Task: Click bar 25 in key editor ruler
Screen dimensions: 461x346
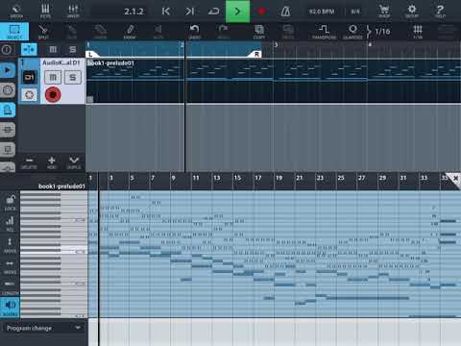Action: pyautogui.click(x=341, y=178)
